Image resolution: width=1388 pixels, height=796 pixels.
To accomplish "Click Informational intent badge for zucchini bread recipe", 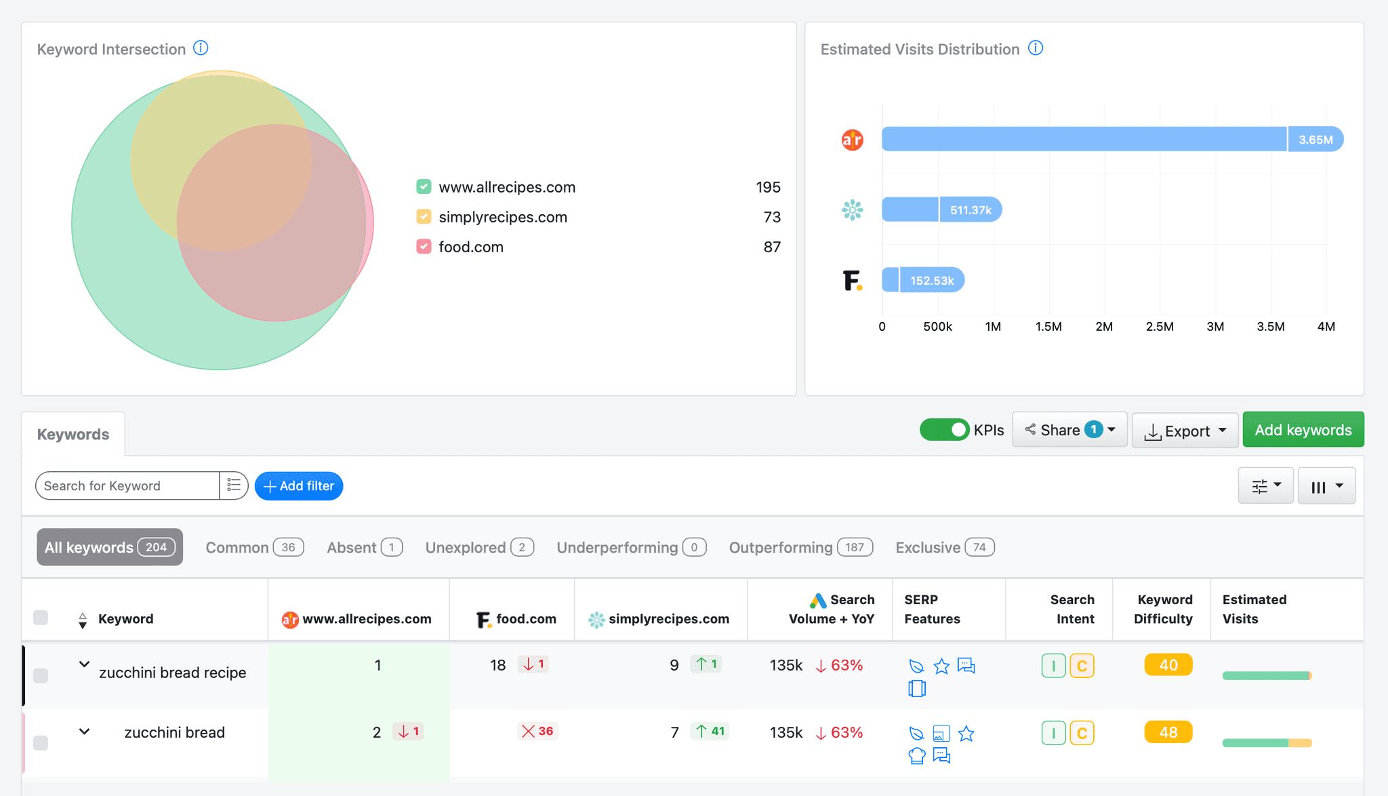I will point(1053,666).
